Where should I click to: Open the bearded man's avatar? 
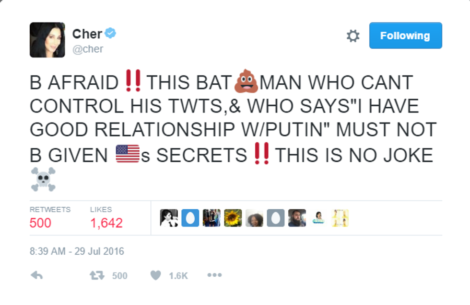tap(297, 218)
